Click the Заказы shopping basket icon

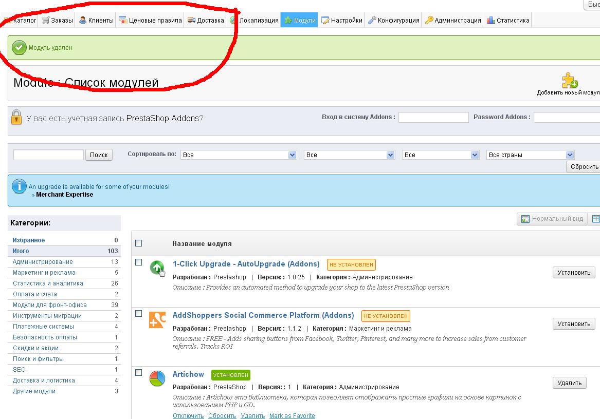click(46, 20)
